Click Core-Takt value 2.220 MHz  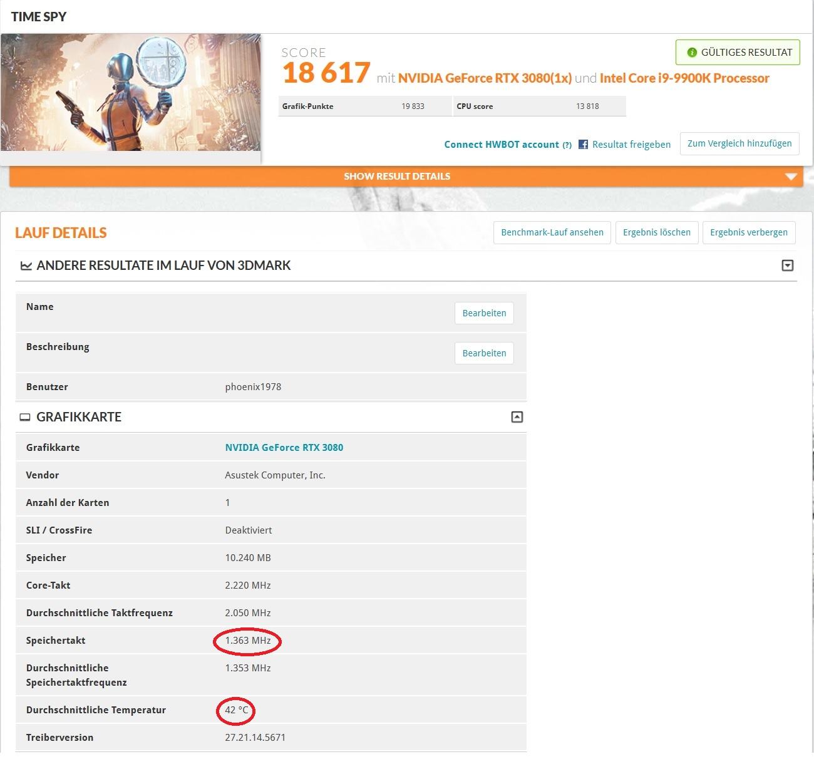(x=248, y=586)
